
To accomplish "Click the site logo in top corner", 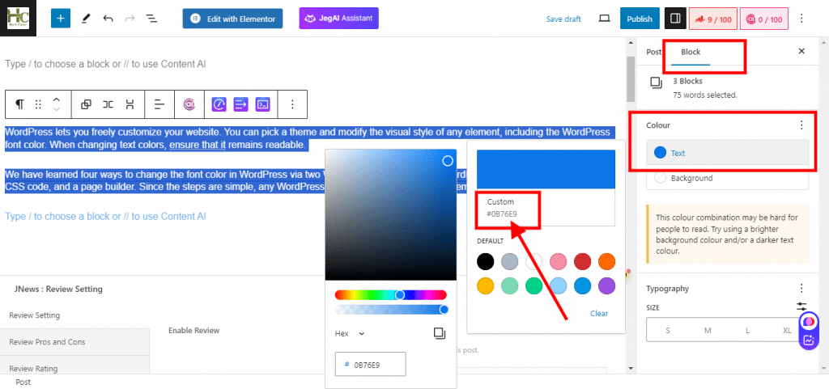I will coord(18,18).
